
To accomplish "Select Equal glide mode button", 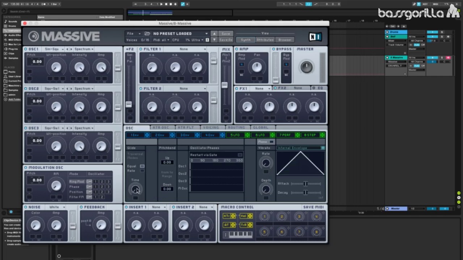I will pyautogui.click(x=142, y=166).
